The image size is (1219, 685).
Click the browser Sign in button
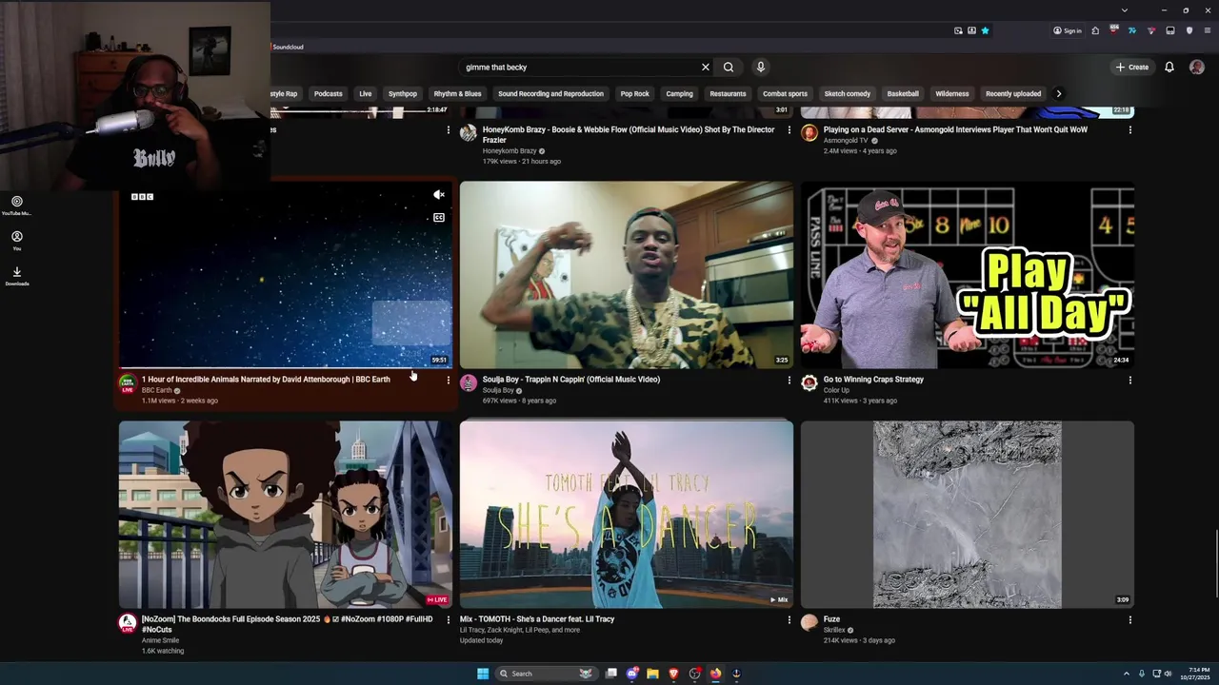[x=1067, y=30]
